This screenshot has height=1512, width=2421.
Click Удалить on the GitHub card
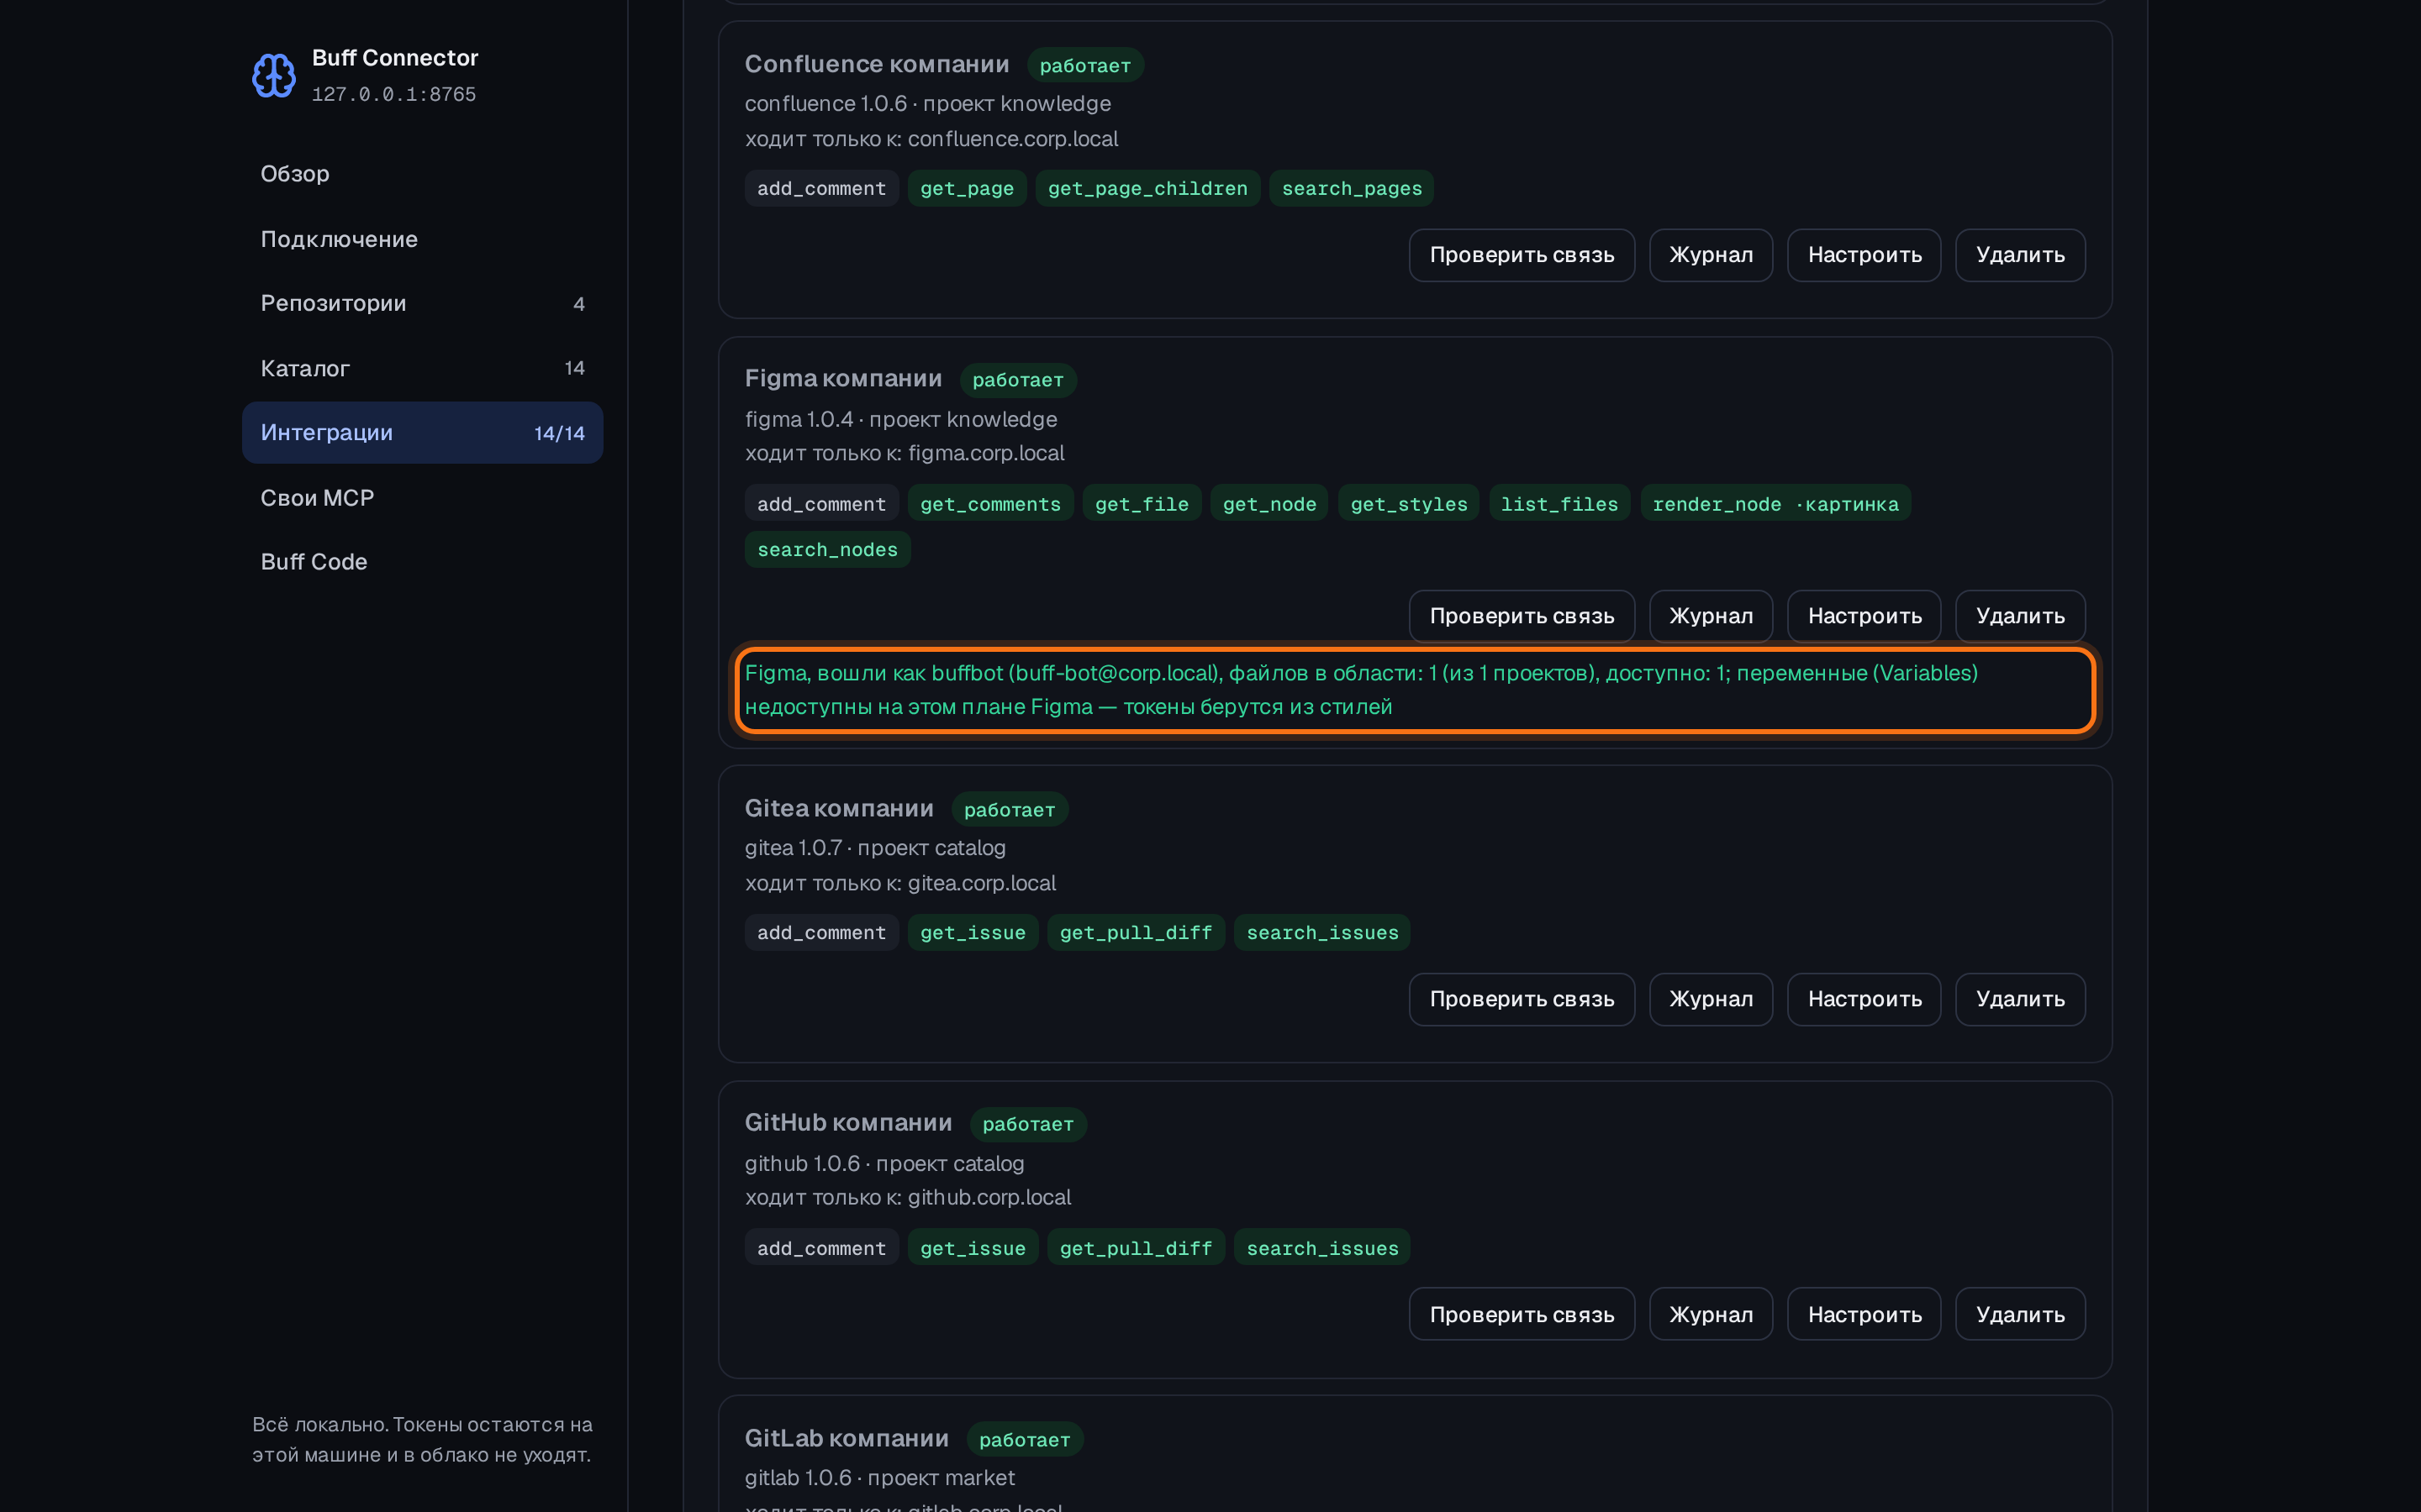click(x=2020, y=1314)
